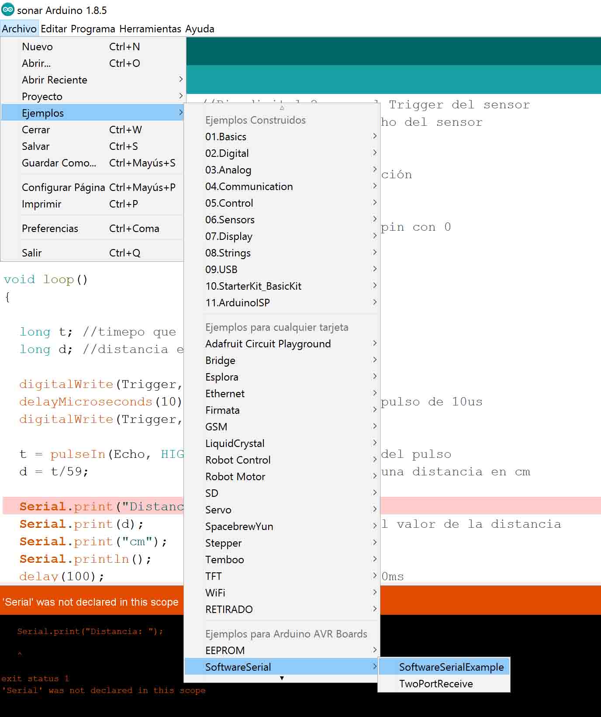Click the delay(100); code line

click(62, 577)
